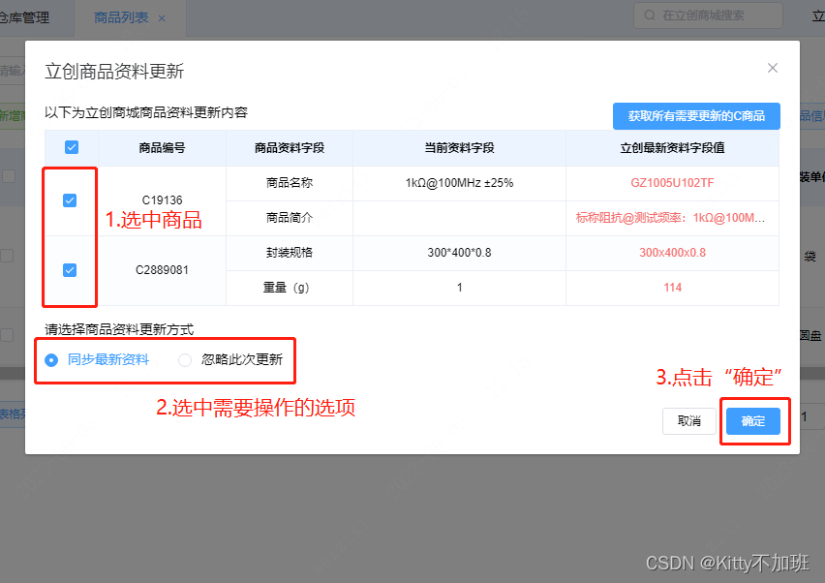This screenshot has height=583, width=825.
Task: Click the 标称阻抗@测试频率 description value
Action: pyautogui.click(x=670, y=217)
